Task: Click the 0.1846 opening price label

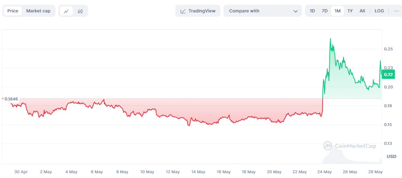Action: click(11, 98)
